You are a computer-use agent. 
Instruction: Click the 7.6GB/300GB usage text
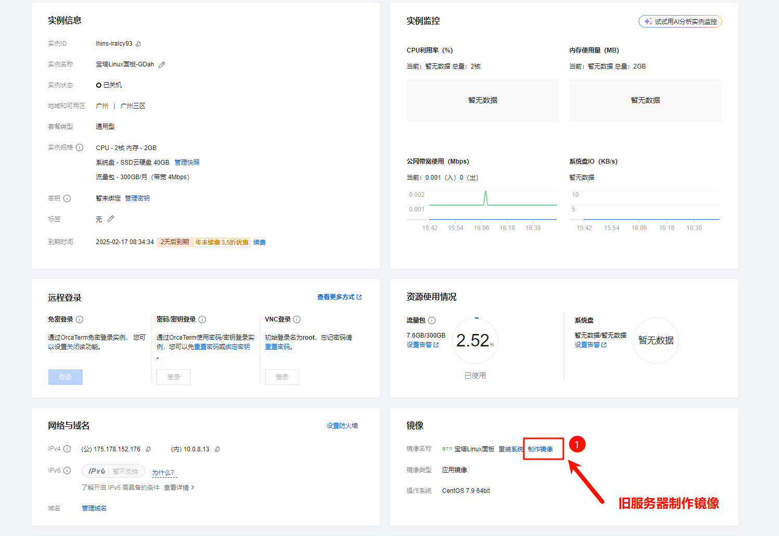point(426,336)
